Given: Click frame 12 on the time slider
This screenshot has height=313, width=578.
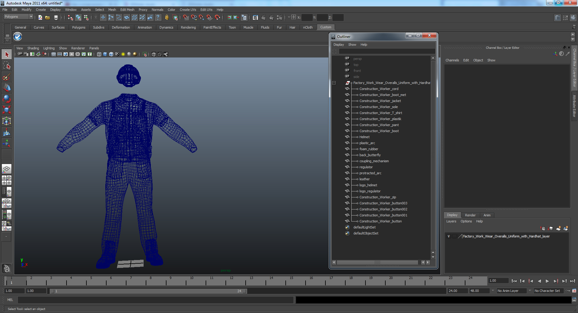Looking at the screenshot, I should 232,281.
